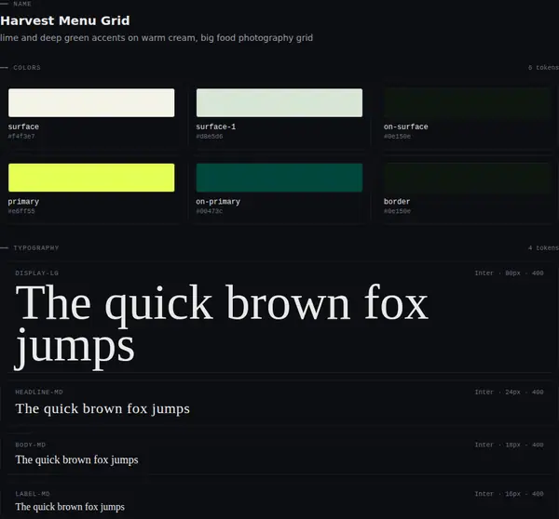
Task: Click the surface token name label
Action: (23, 126)
